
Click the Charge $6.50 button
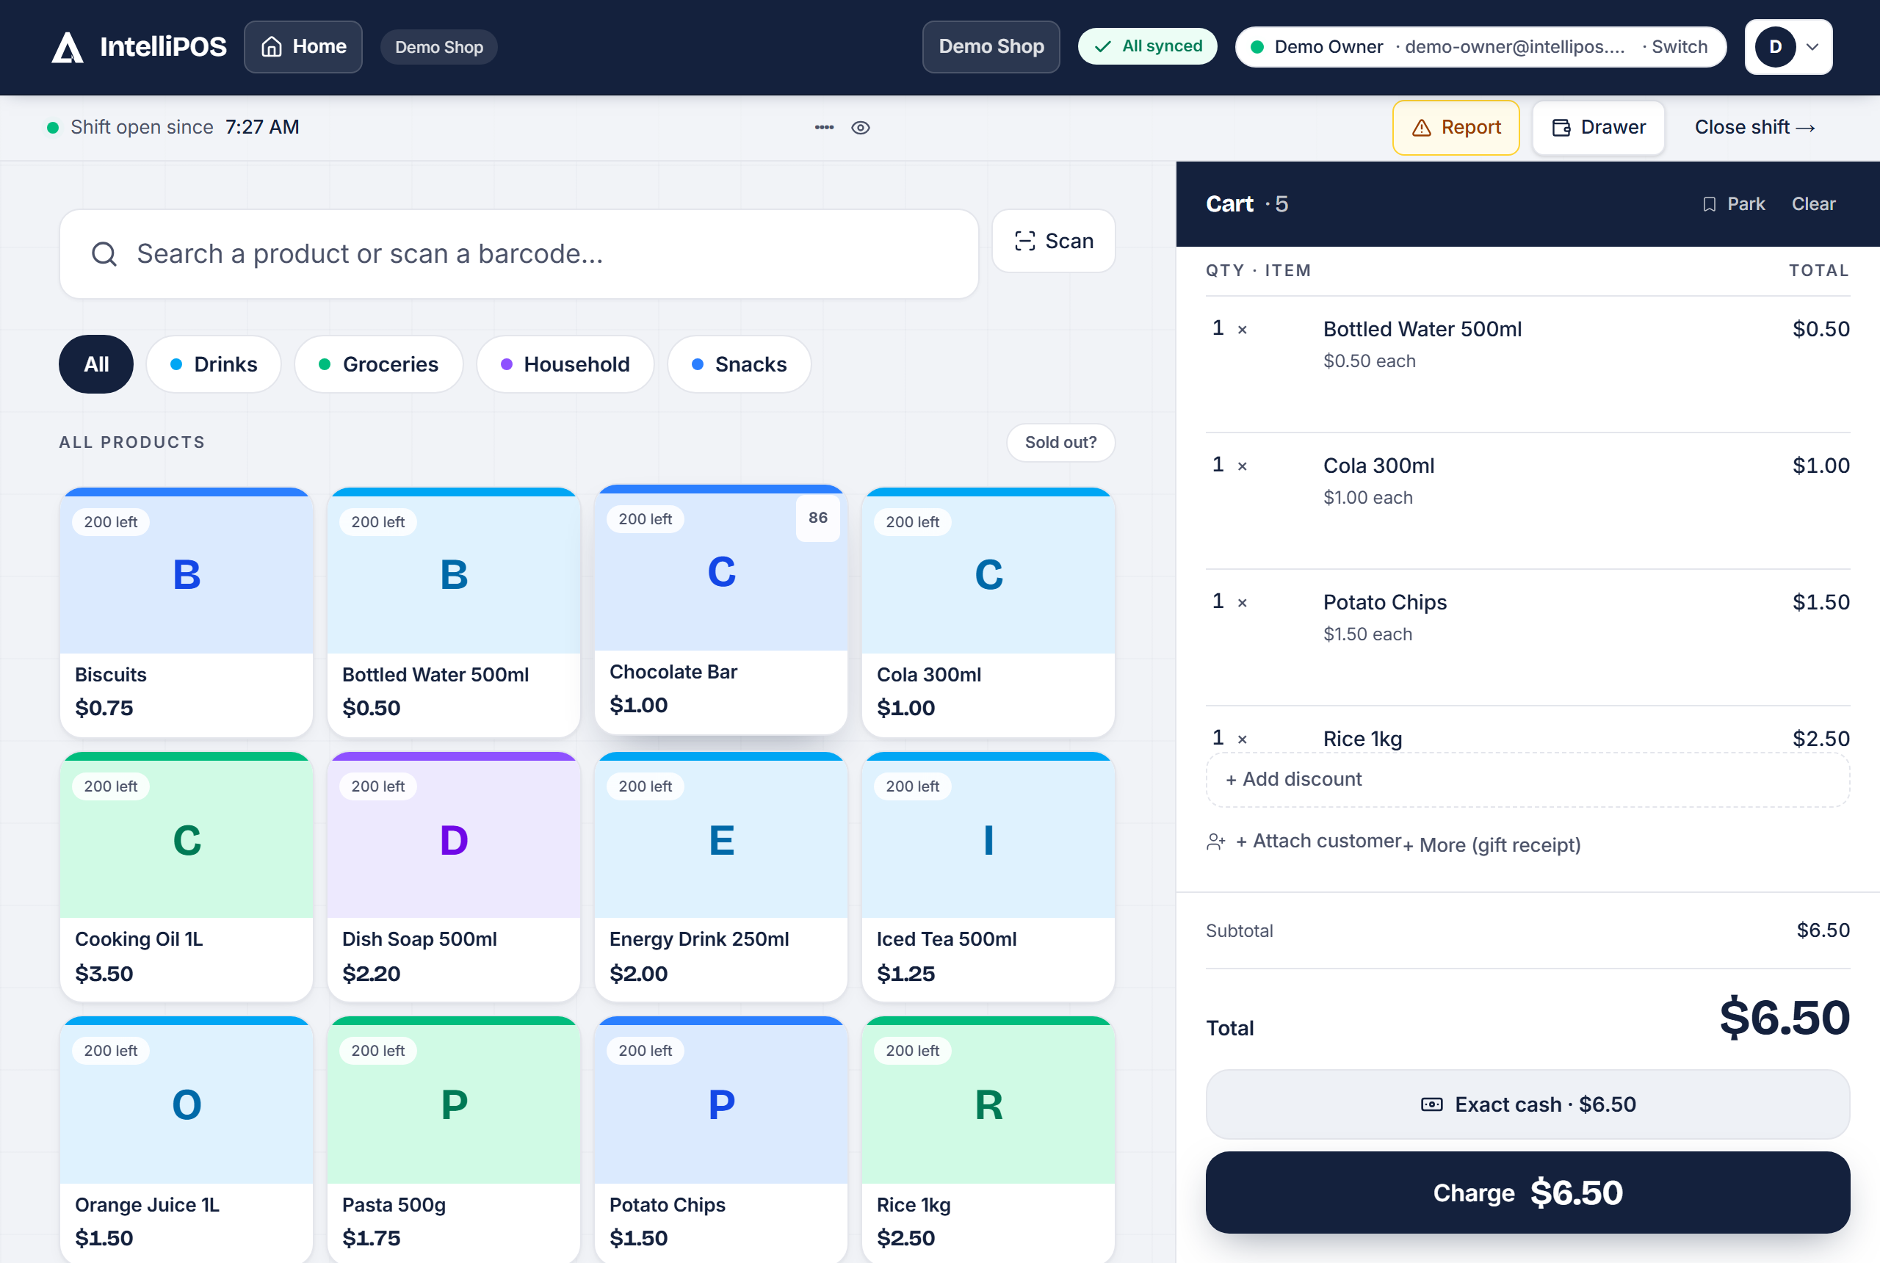1527,1192
